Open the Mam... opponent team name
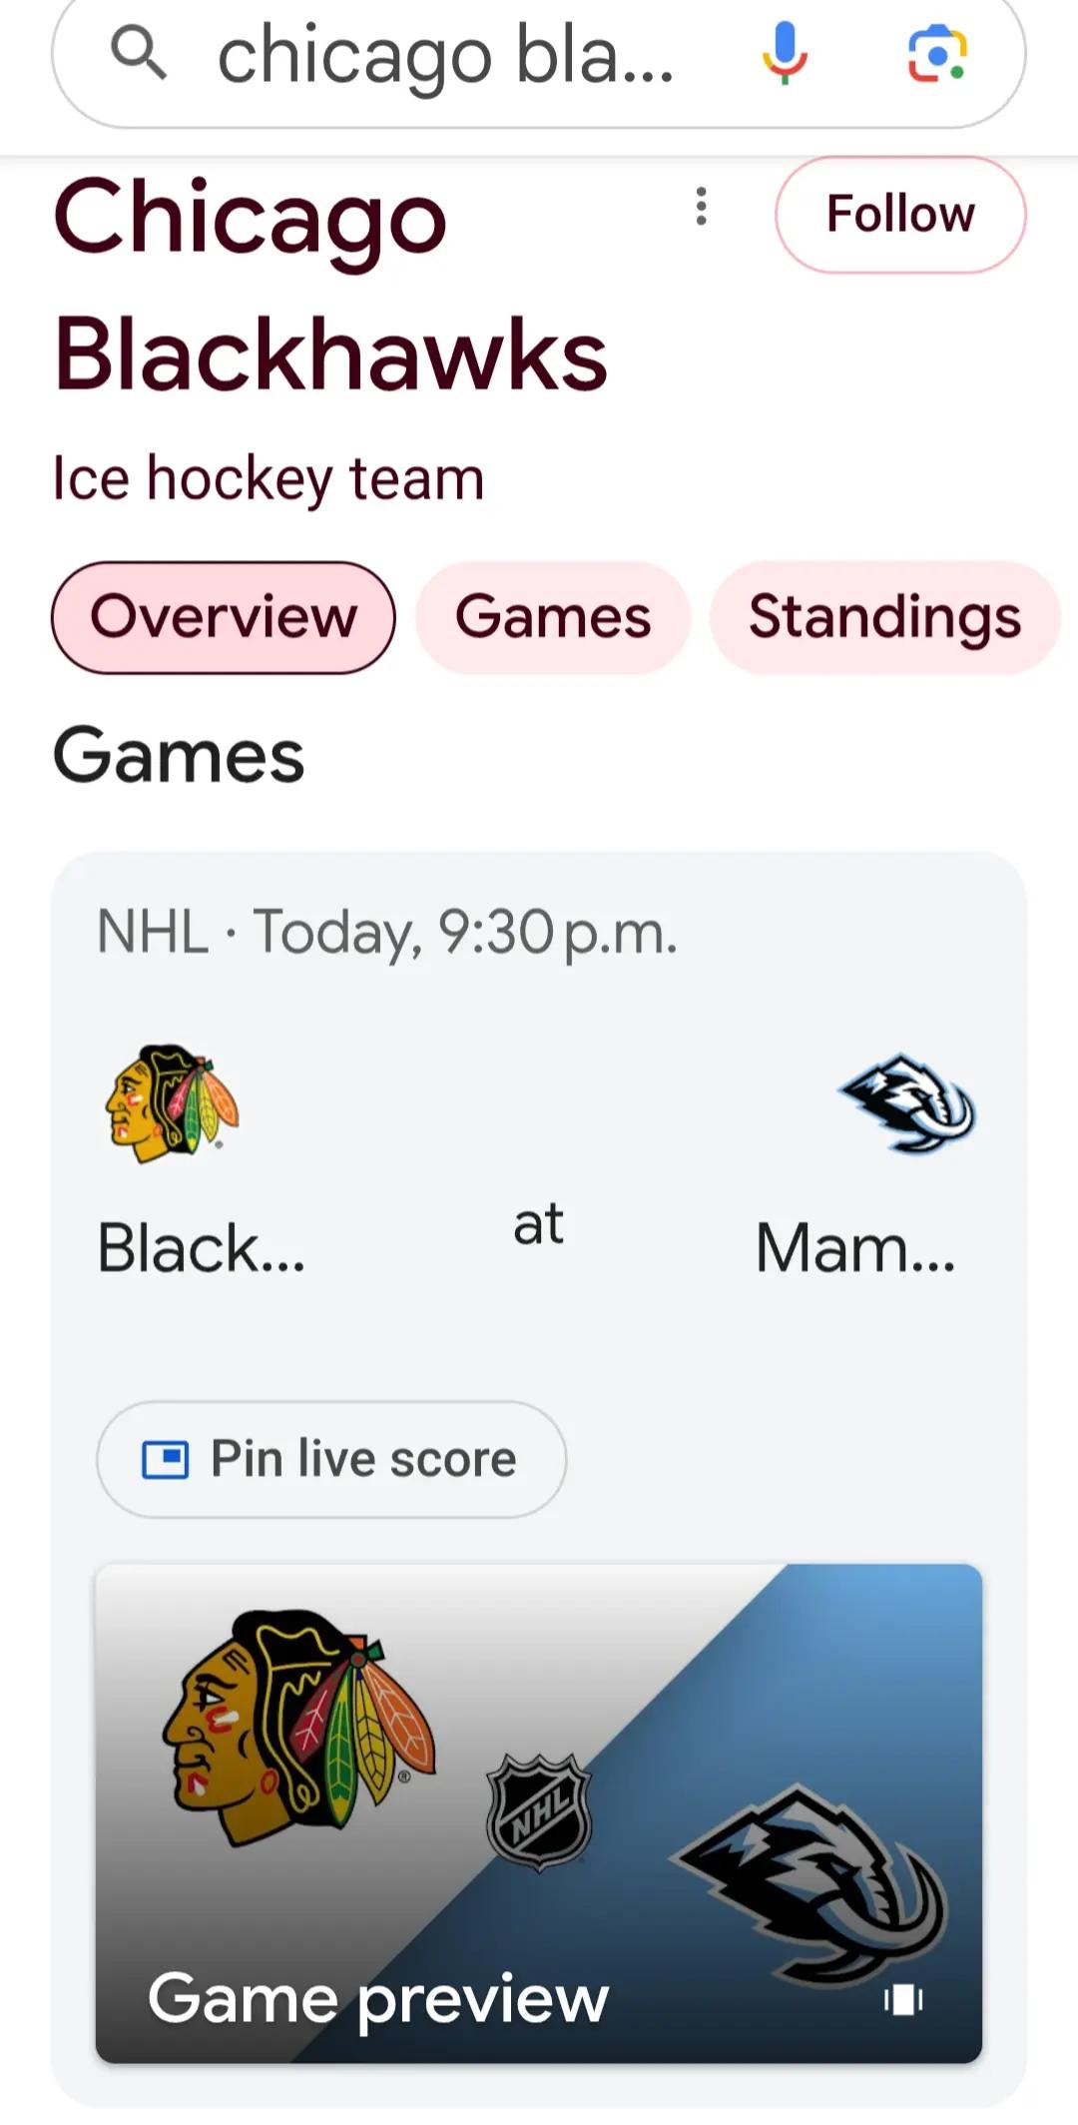Viewport: 1078px width, 2125px height. coord(855,1248)
